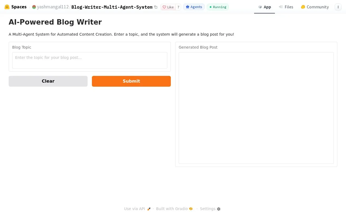Open the Files tab
Viewport: 346px width, 216px height.
click(x=286, y=7)
